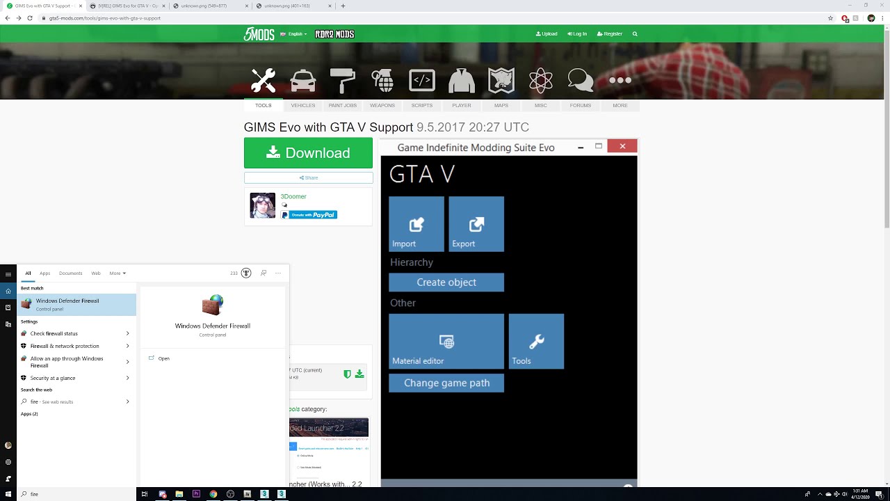
Task: Switch to the Documents search filter tab
Action: (71, 273)
